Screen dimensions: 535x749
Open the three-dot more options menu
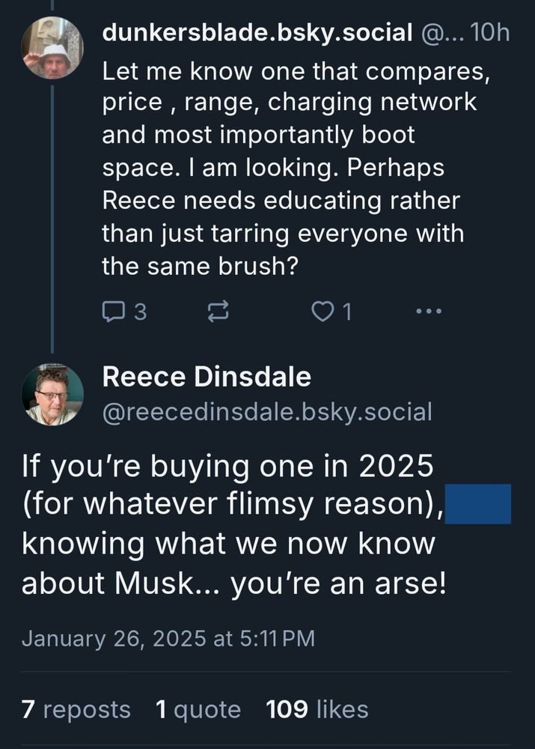pos(429,311)
